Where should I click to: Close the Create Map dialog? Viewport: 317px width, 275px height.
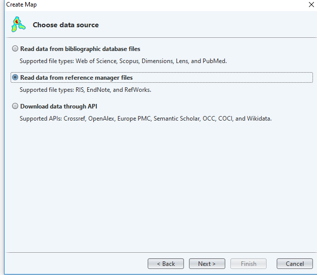[x=311, y=5]
